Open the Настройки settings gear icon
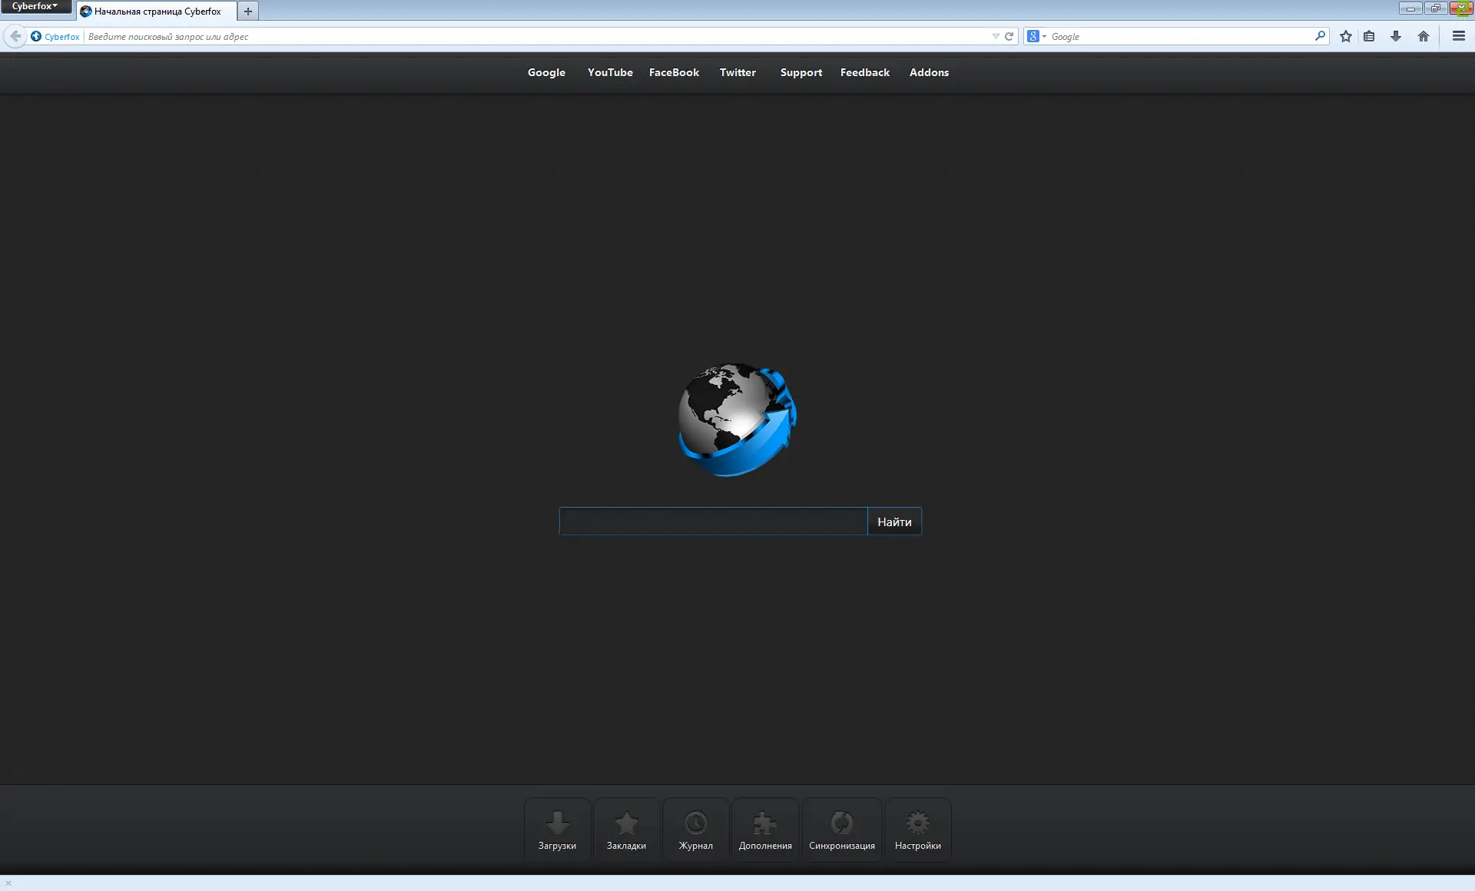 917,829
